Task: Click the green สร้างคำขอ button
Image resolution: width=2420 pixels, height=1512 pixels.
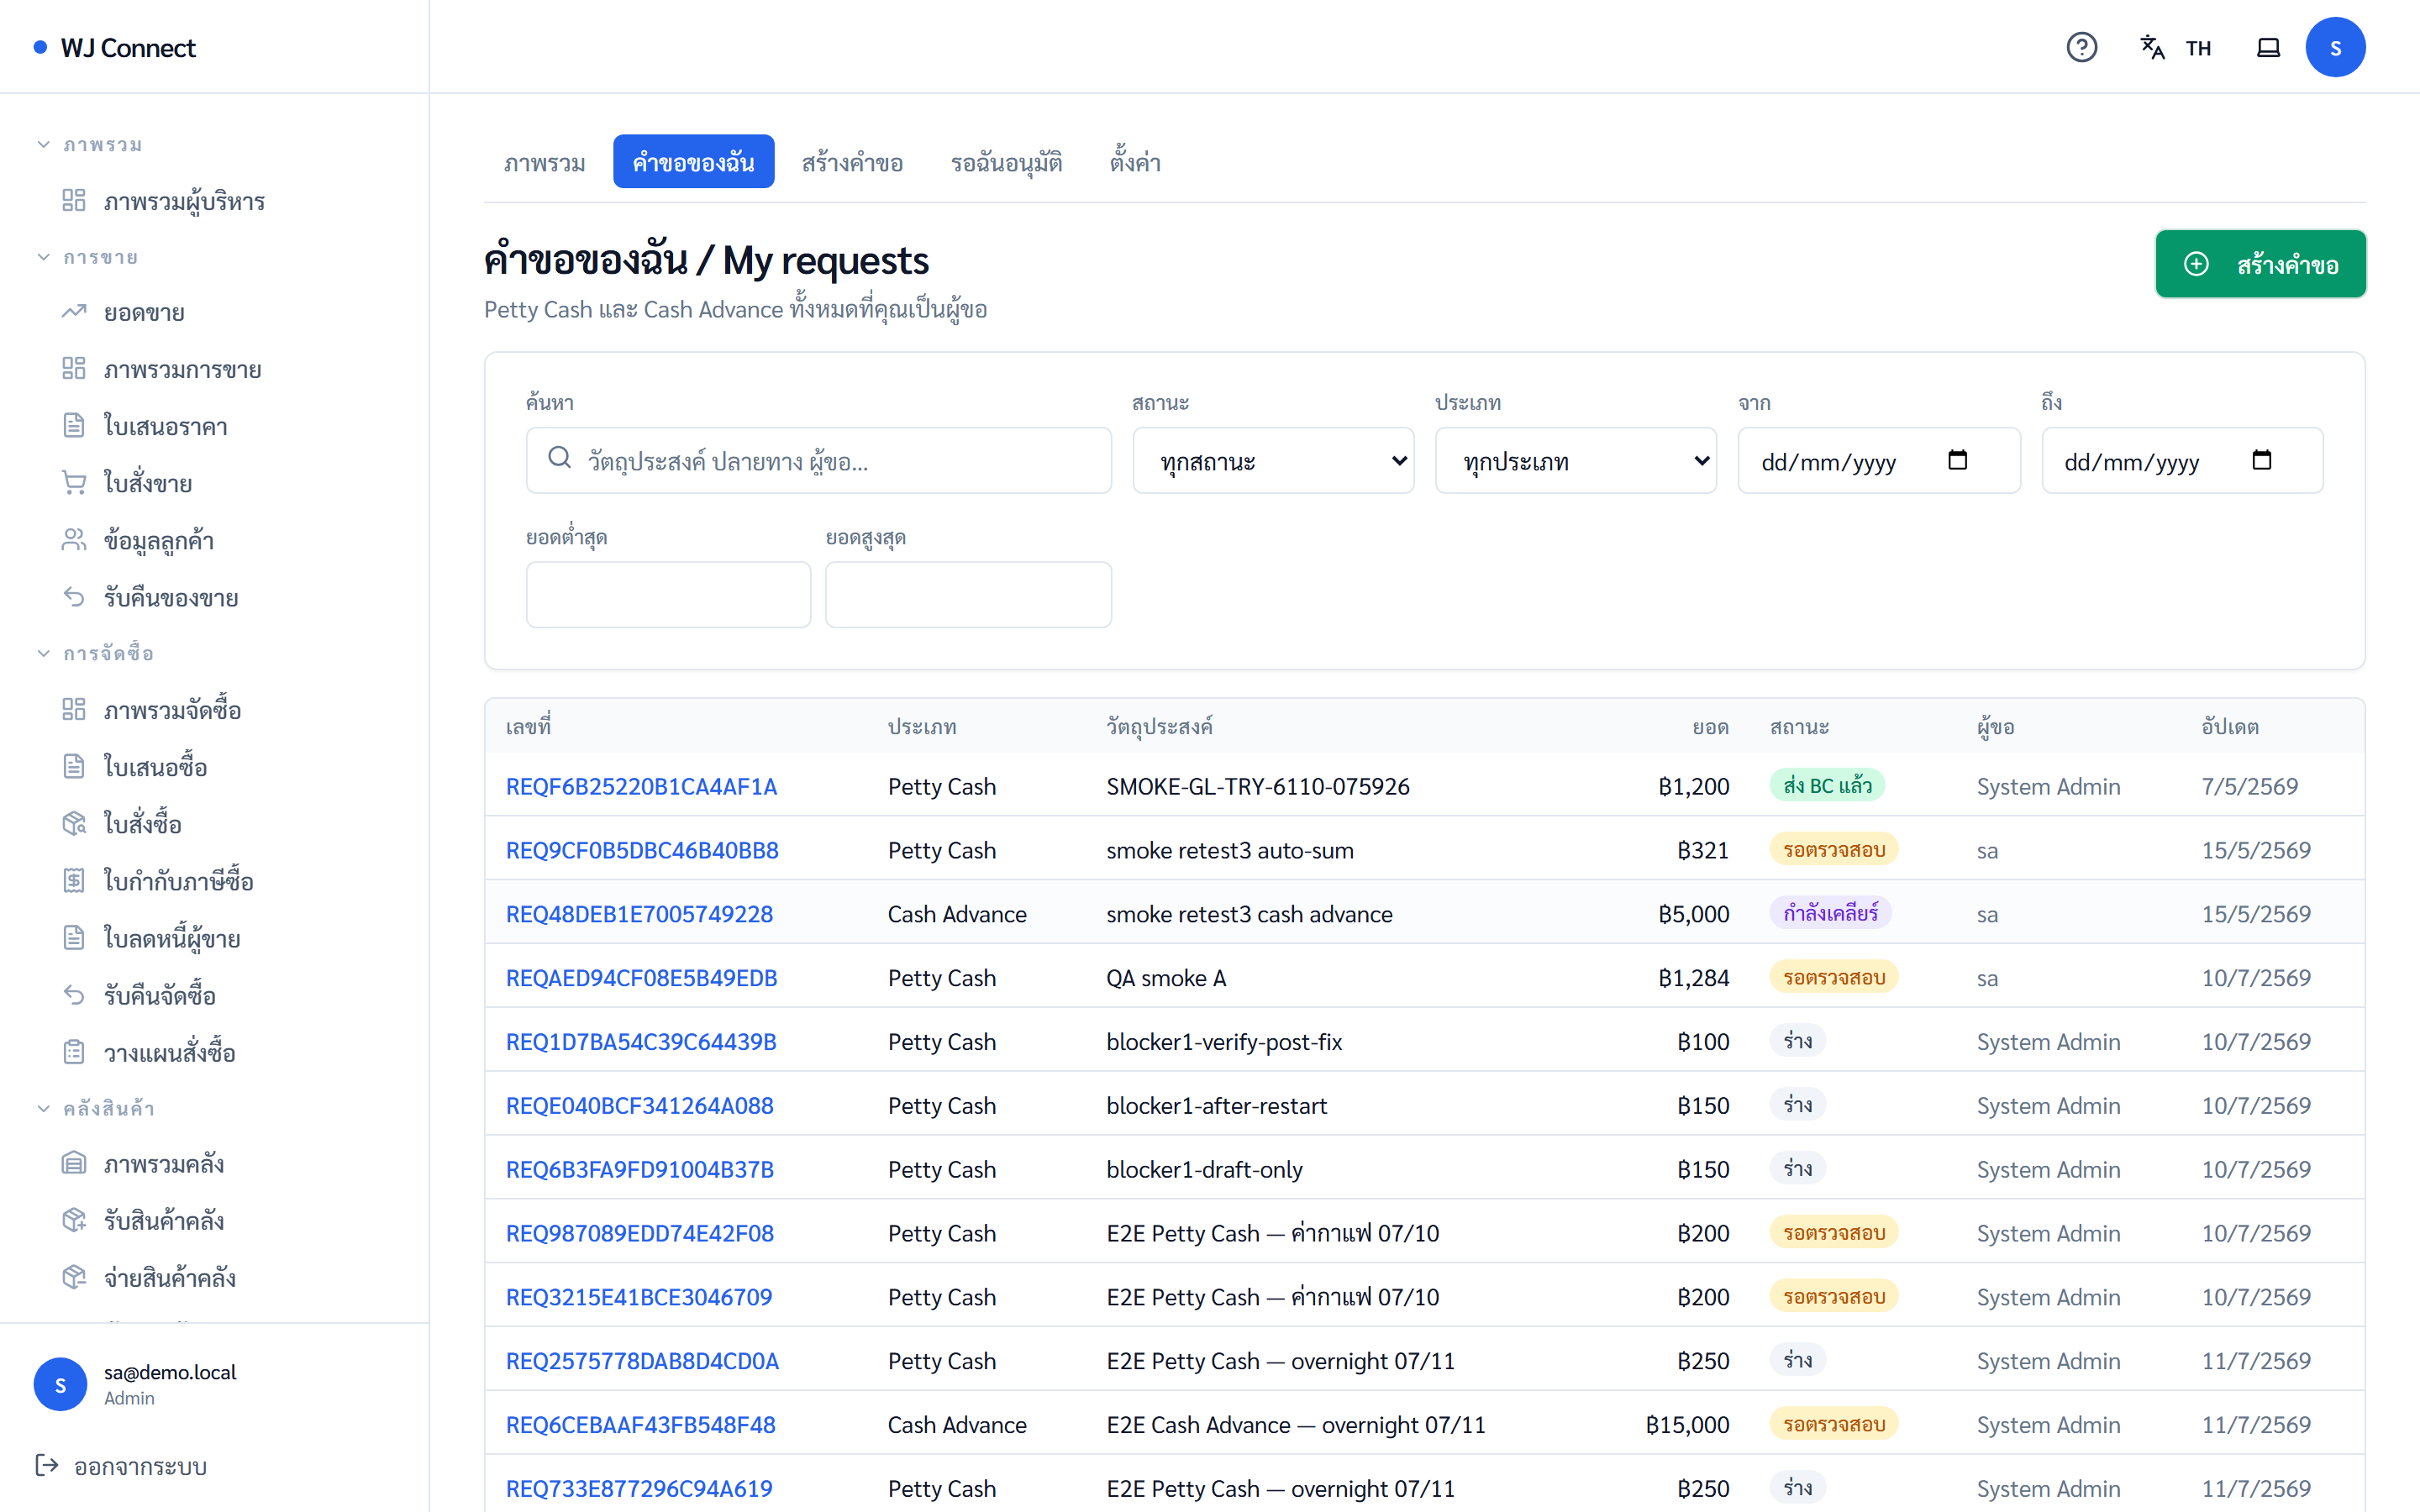Action: click(2260, 264)
